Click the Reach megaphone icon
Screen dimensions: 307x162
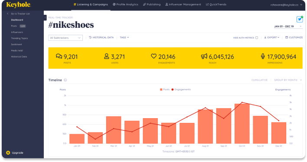[x=204, y=56]
